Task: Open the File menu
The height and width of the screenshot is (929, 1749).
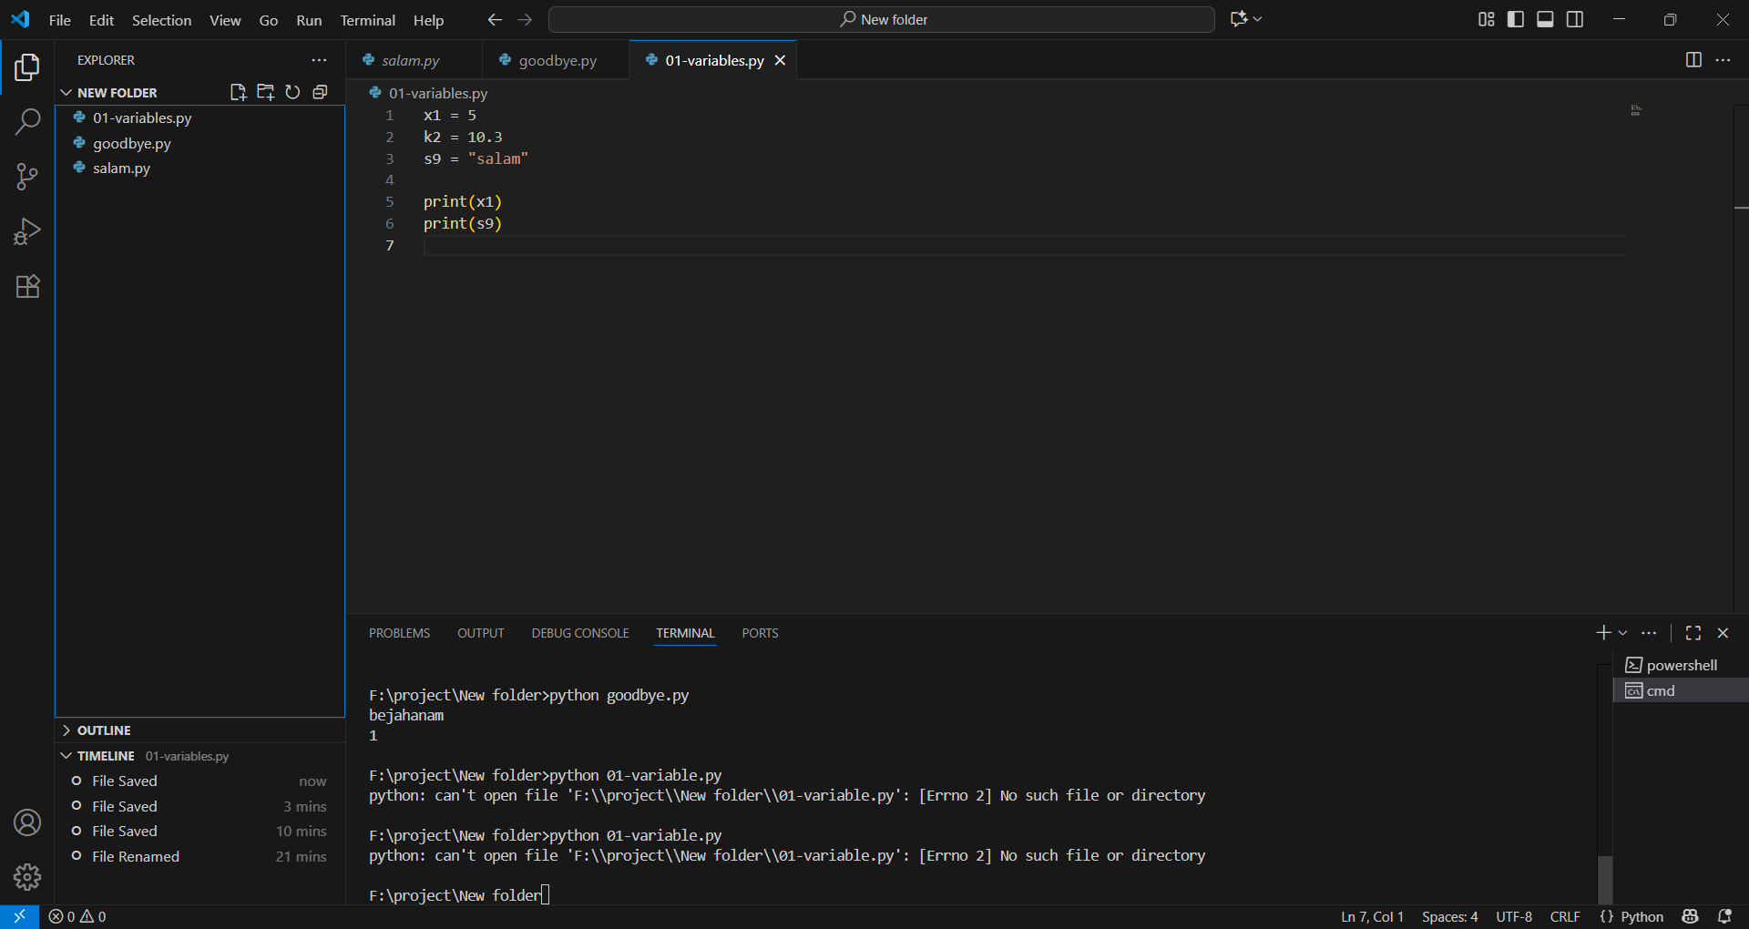Action: click(60, 20)
